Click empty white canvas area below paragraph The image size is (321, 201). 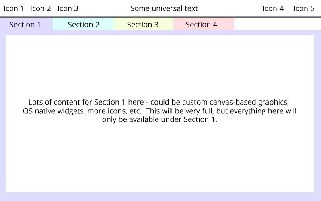[160, 161]
